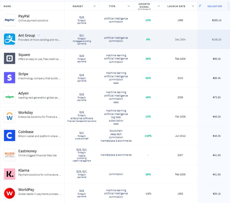Open the Adyen company name link
This screenshot has height=203, width=230.
coord(23,93)
